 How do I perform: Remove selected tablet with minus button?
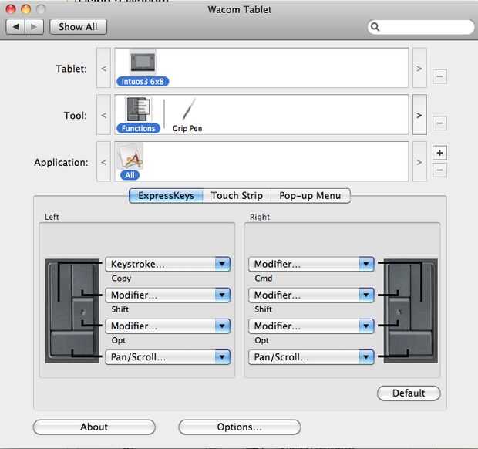click(439, 76)
